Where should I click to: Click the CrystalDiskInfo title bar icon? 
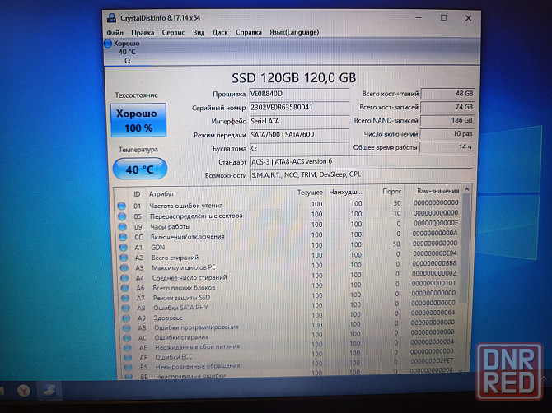tap(111, 18)
